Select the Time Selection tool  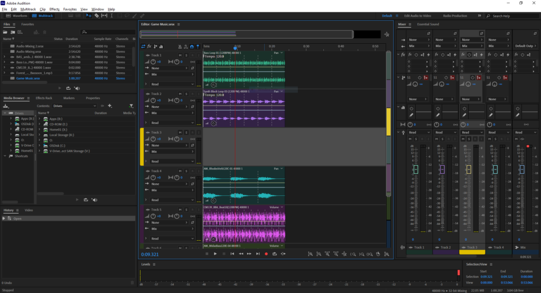111,16
